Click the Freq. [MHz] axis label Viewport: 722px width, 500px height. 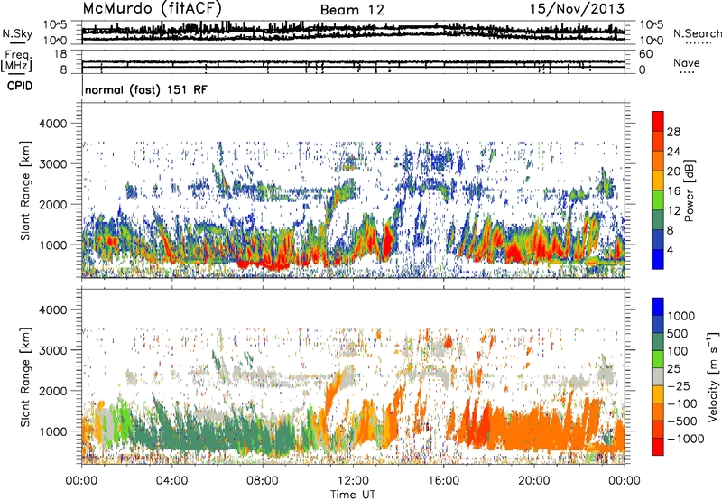pos(16,61)
